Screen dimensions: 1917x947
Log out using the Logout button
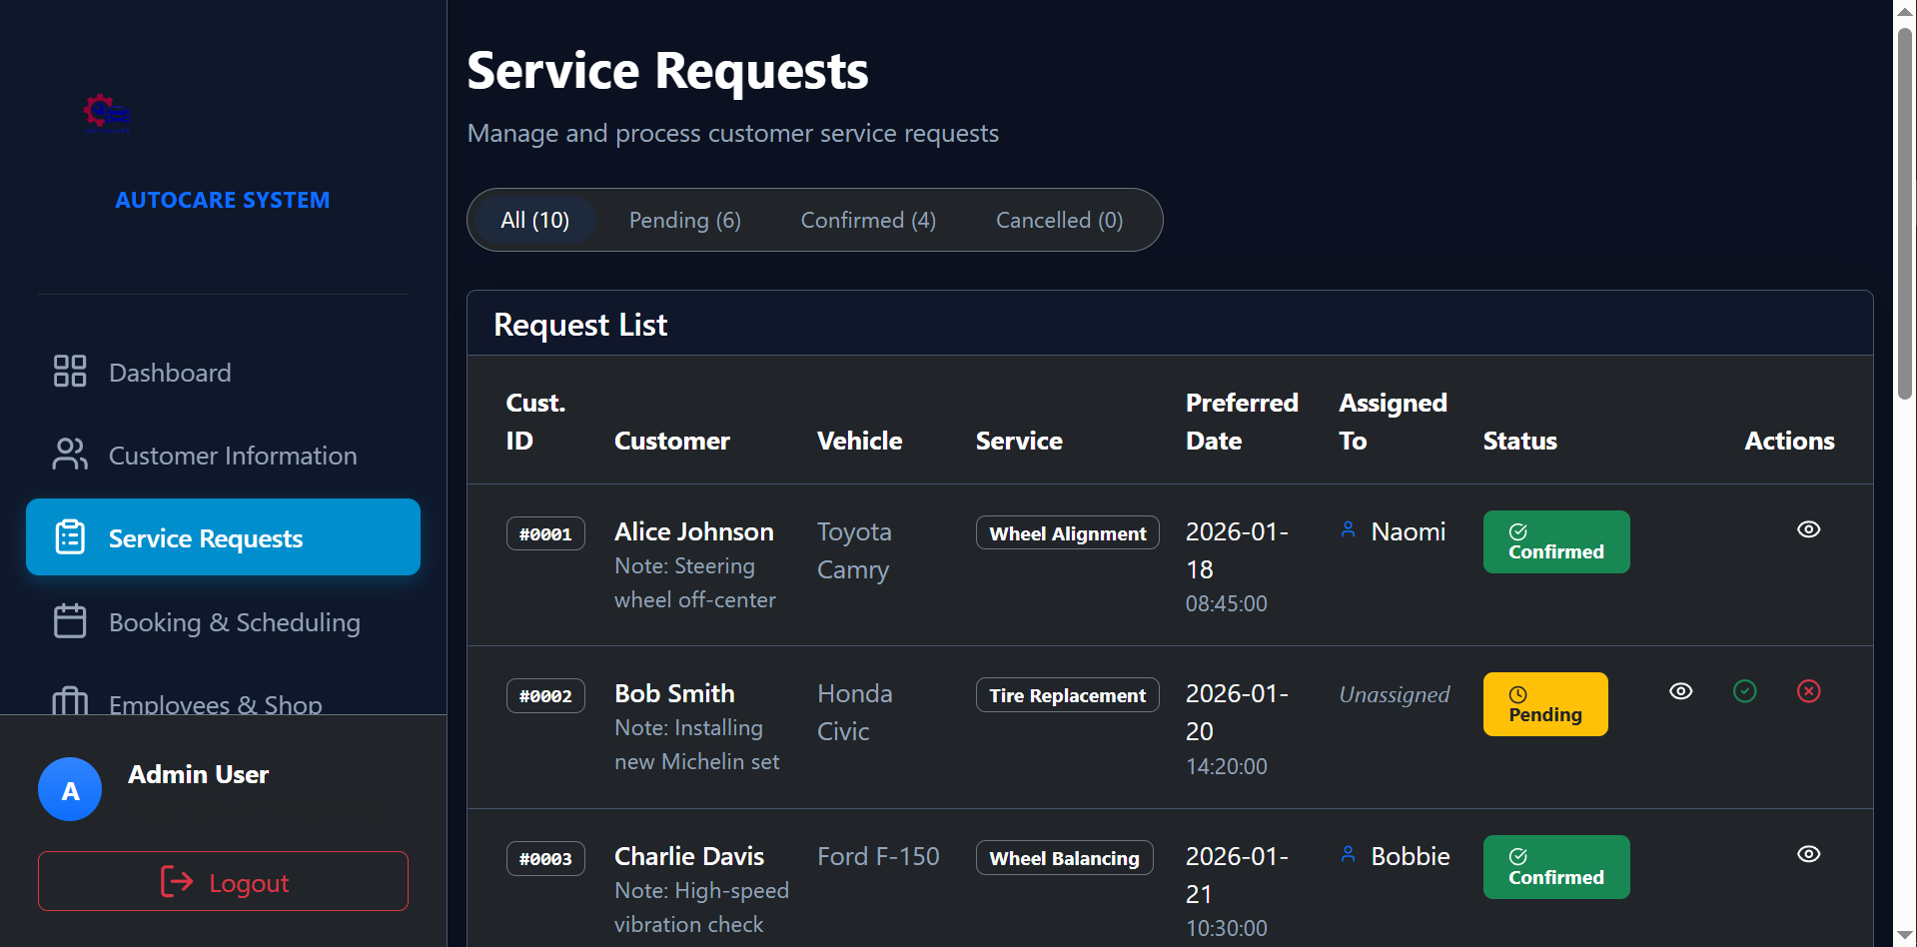point(223,881)
